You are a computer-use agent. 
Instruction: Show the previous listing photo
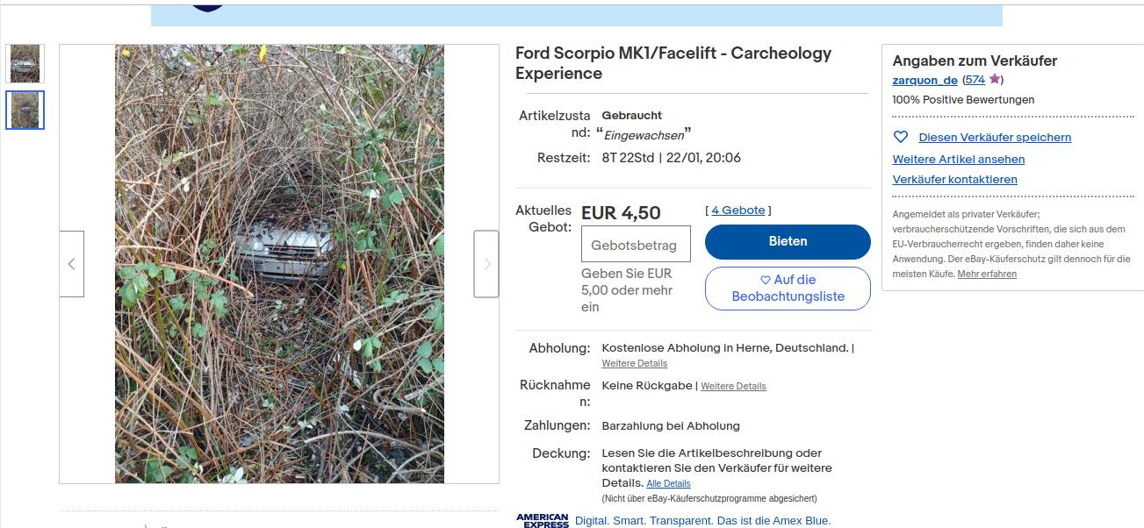(x=72, y=264)
